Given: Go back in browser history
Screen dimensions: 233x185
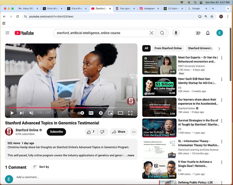Looking at the screenshot, I should [4, 16].
